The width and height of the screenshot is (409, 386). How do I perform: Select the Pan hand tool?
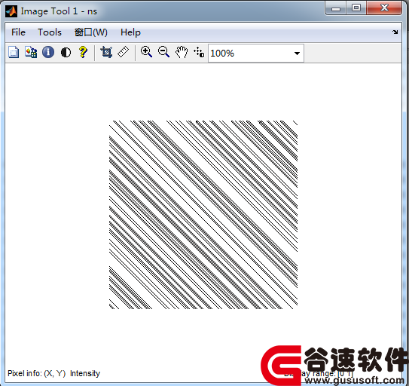point(182,52)
